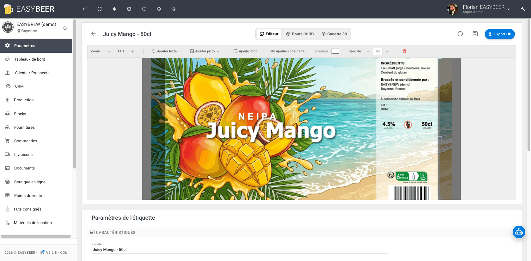Click the refresh label icon
The height and width of the screenshot is (261, 531).
point(461,34)
